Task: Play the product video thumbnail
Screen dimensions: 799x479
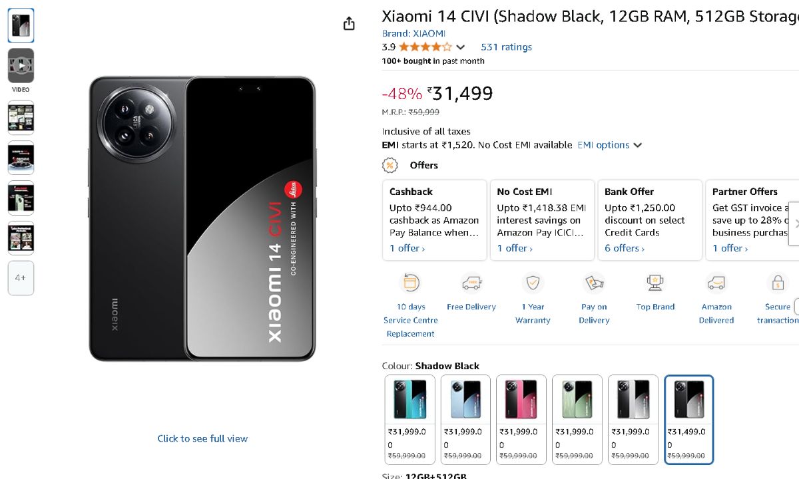Action: click(21, 66)
